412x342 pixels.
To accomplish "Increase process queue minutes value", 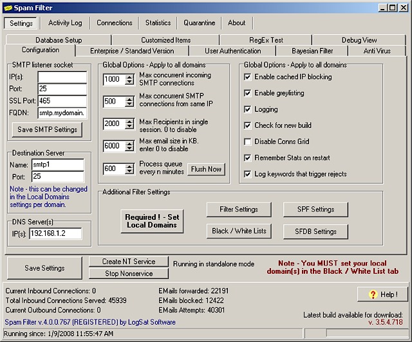I will [x=129, y=166].
